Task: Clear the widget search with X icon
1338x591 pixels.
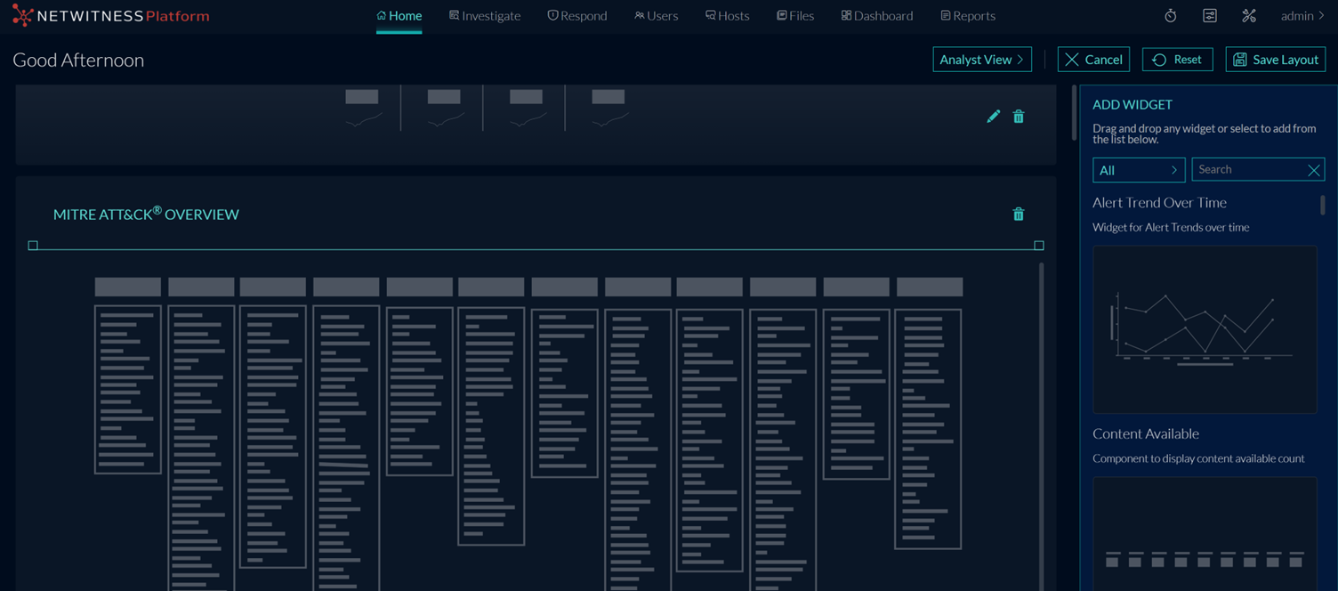Action: click(1313, 170)
